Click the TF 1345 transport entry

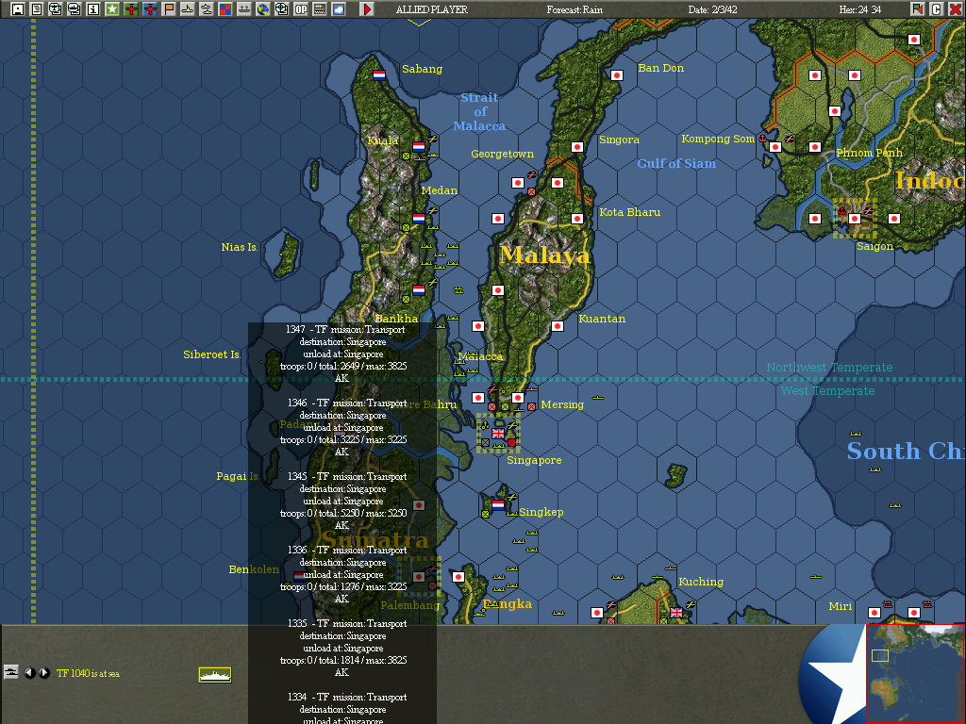[343, 502]
